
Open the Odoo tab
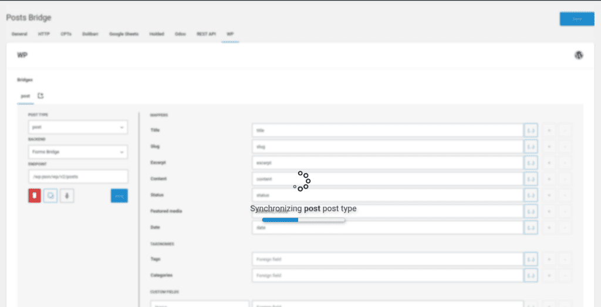coord(180,34)
